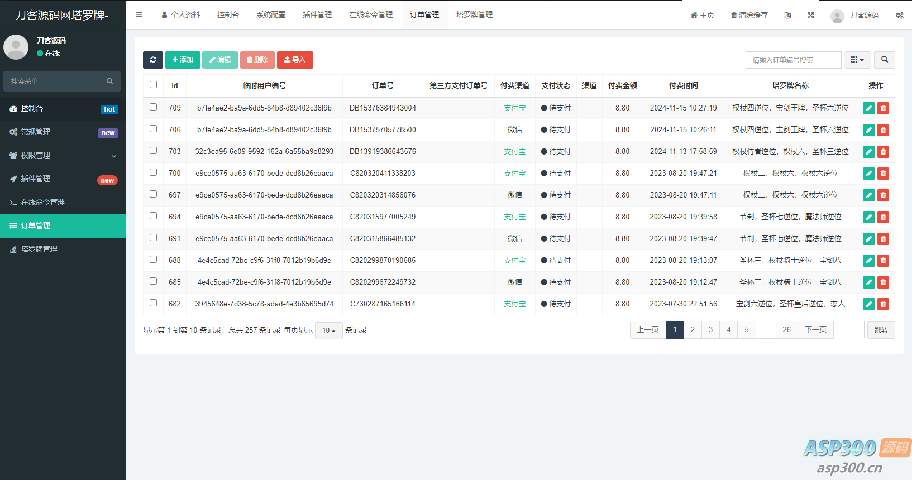The width and height of the screenshot is (912, 480).
Task: Switch to the 塔罗牌管理 top tab
Action: [x=474, y=15]
